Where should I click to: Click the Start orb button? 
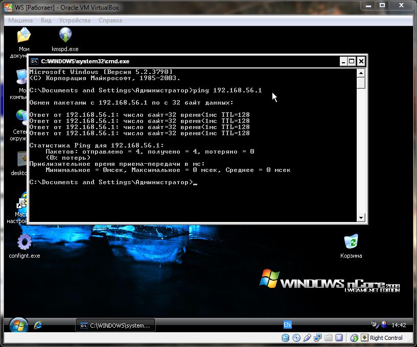tap(18, 325)
